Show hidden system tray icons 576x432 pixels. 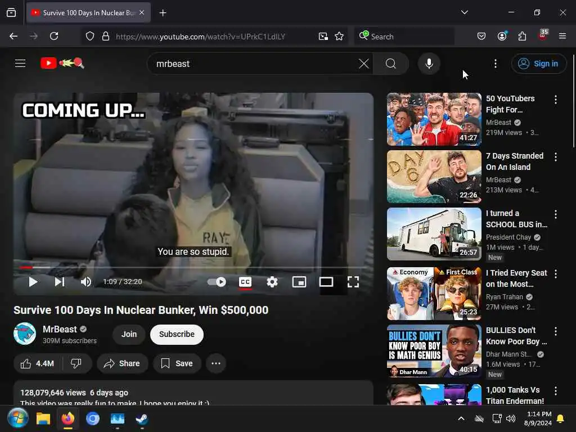click(461, 418)
